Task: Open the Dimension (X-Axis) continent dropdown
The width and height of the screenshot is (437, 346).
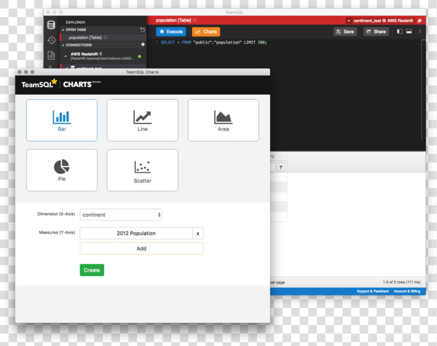Action: [121, 215]
